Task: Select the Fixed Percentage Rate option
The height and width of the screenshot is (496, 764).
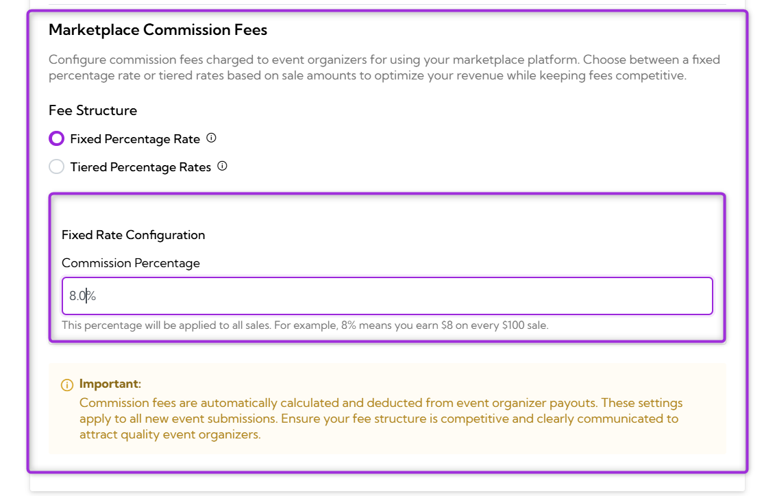Action: pos(56,138)
